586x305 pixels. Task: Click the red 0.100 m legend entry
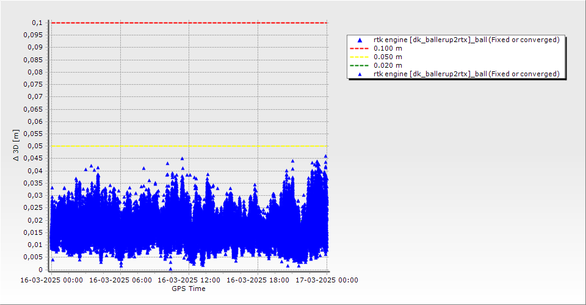[376, 49]
